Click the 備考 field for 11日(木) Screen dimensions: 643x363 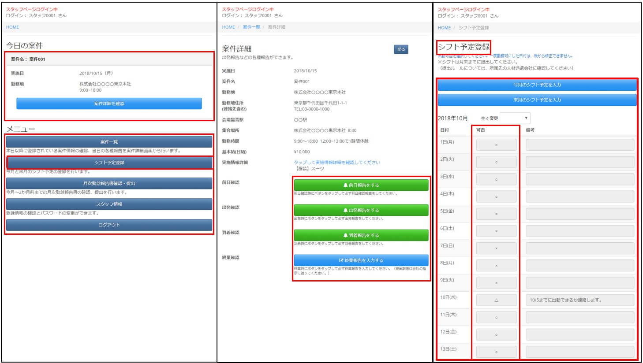point(580,317)
